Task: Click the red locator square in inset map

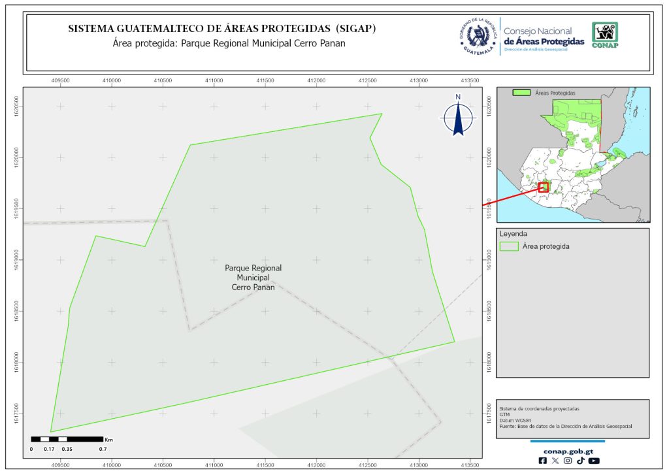Action: (544, 188)
